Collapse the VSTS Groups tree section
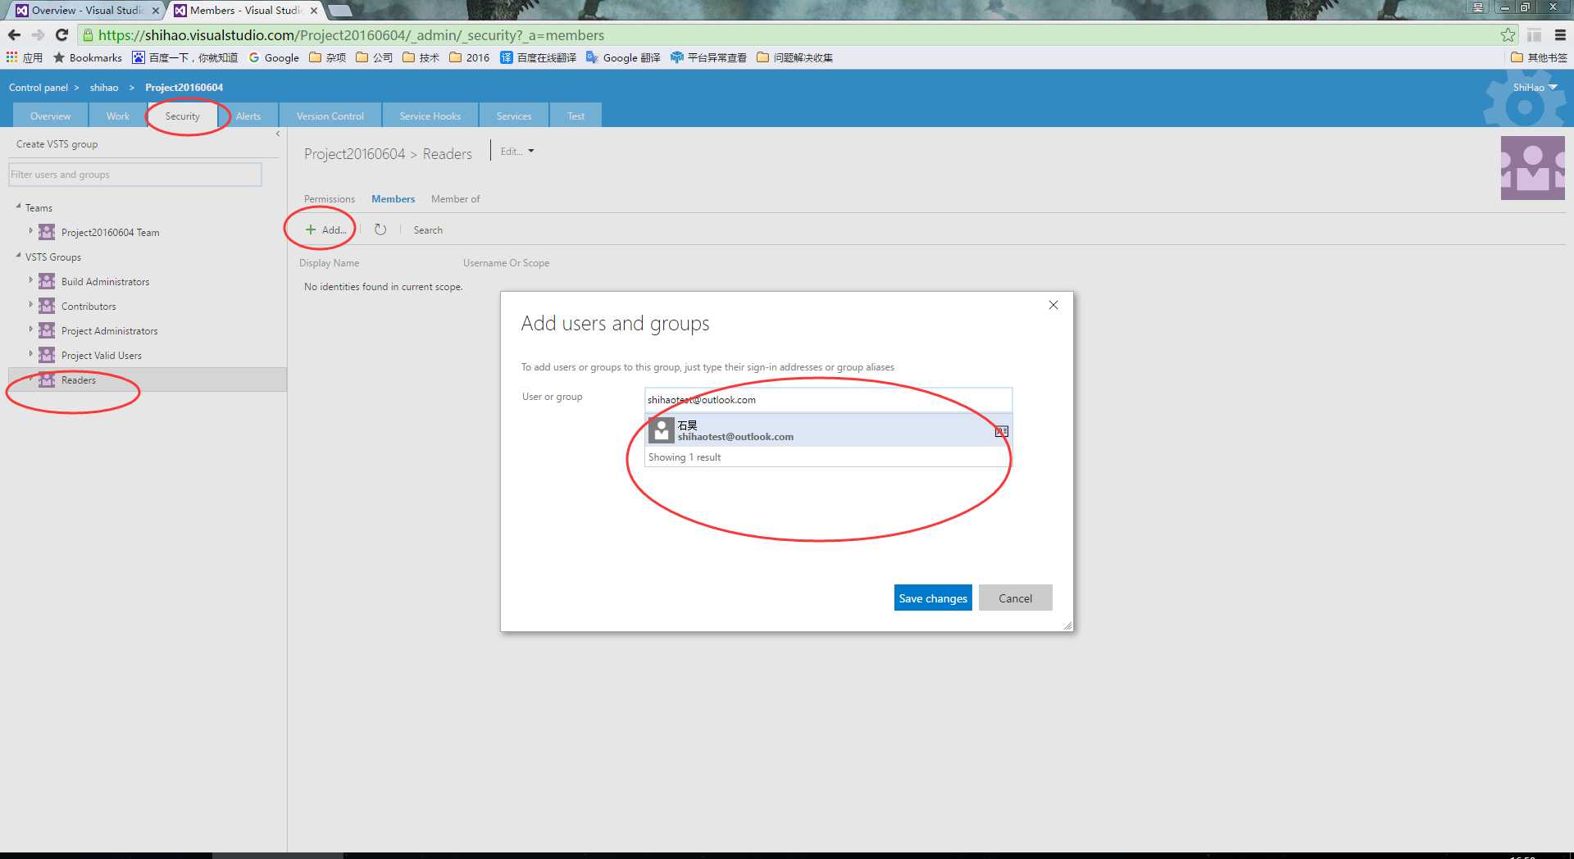The width and height of the screenshot is (1574, 859). [19, 256]
